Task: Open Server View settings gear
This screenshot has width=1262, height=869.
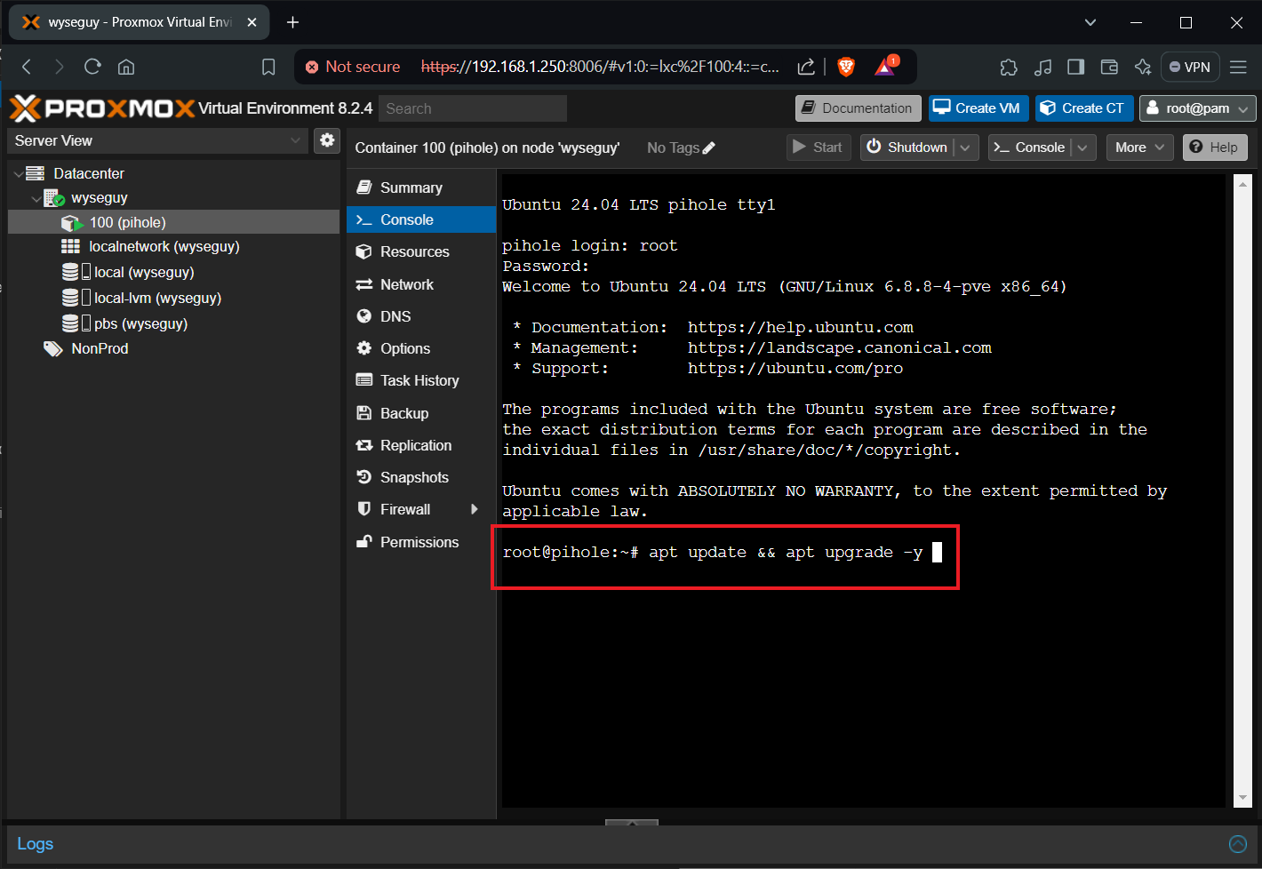Action: 327,140
